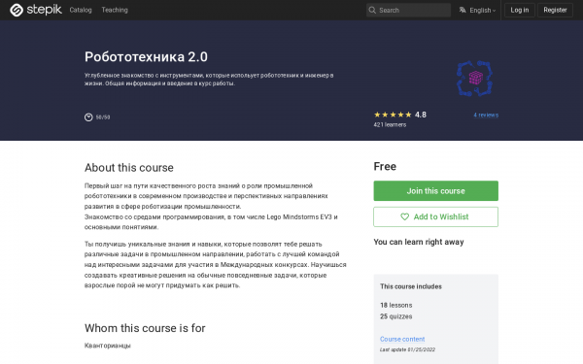
Task: Click the Register button
Action: (555, 10)
